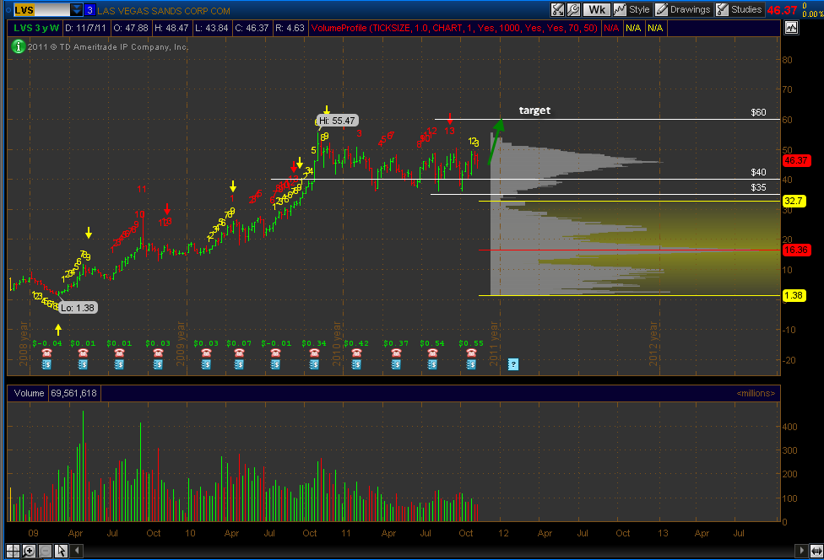Click the green info icon
The width and height of the screenshot is (824, 560).
(x=18, y=46)
